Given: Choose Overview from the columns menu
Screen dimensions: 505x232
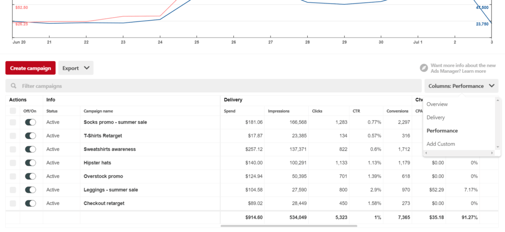Looking at the screenshot, I should click(437, 104).
